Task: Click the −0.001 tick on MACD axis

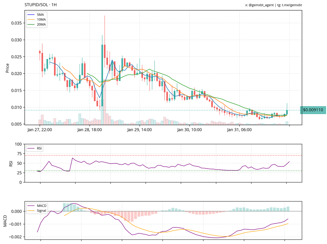Action: coord(15,224)
